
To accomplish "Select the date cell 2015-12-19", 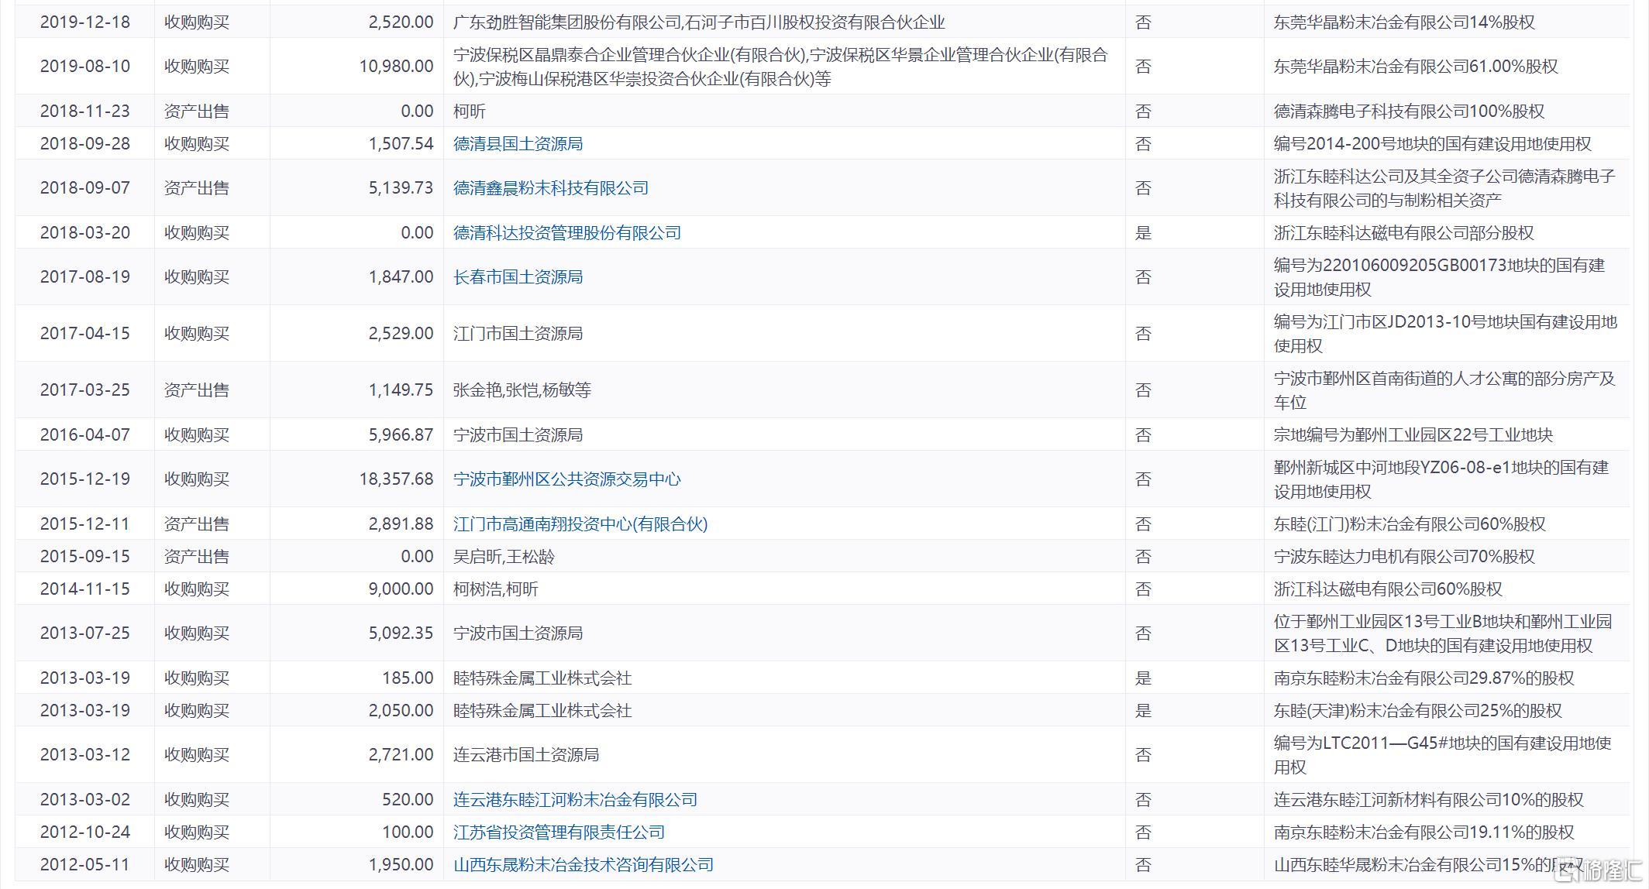I will click(85, 479).
